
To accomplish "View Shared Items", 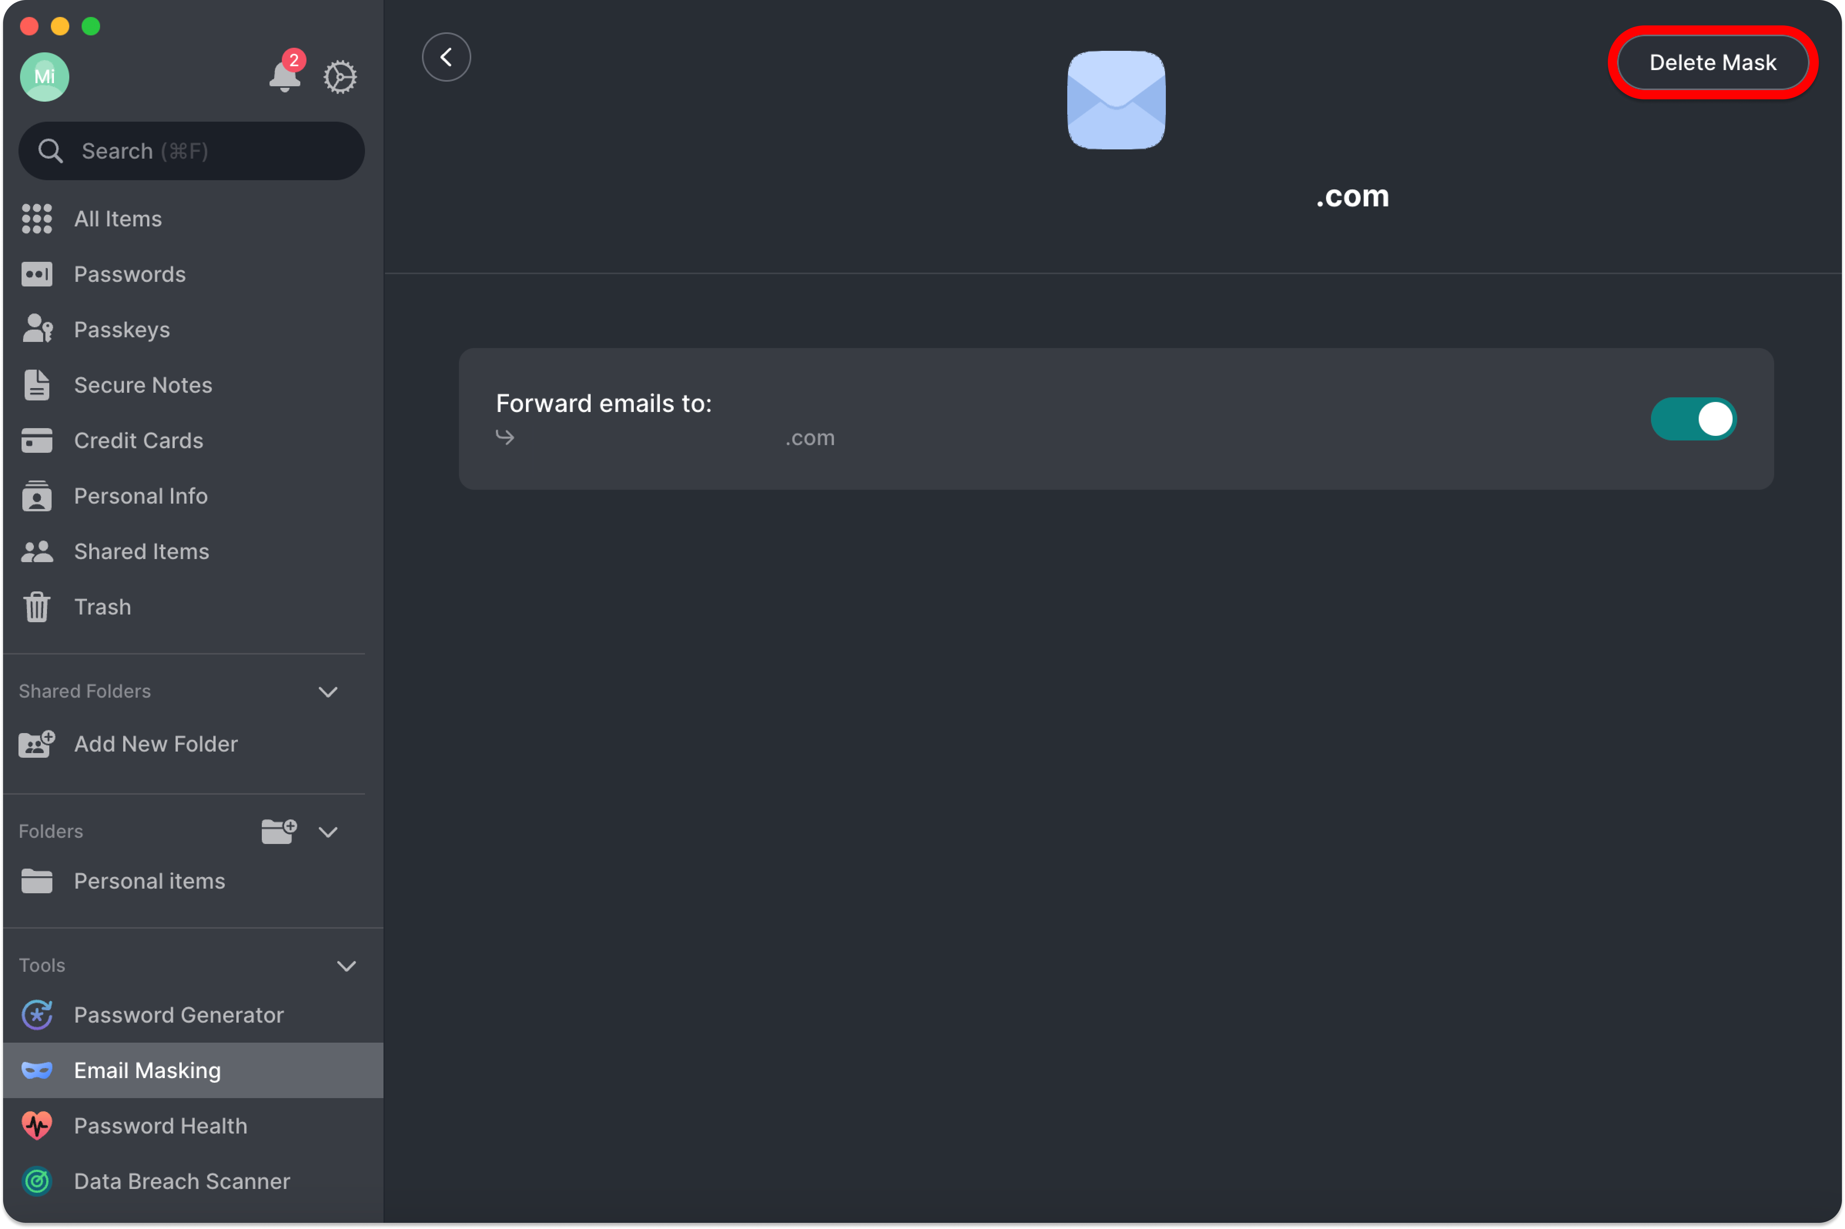I will 141,551.
